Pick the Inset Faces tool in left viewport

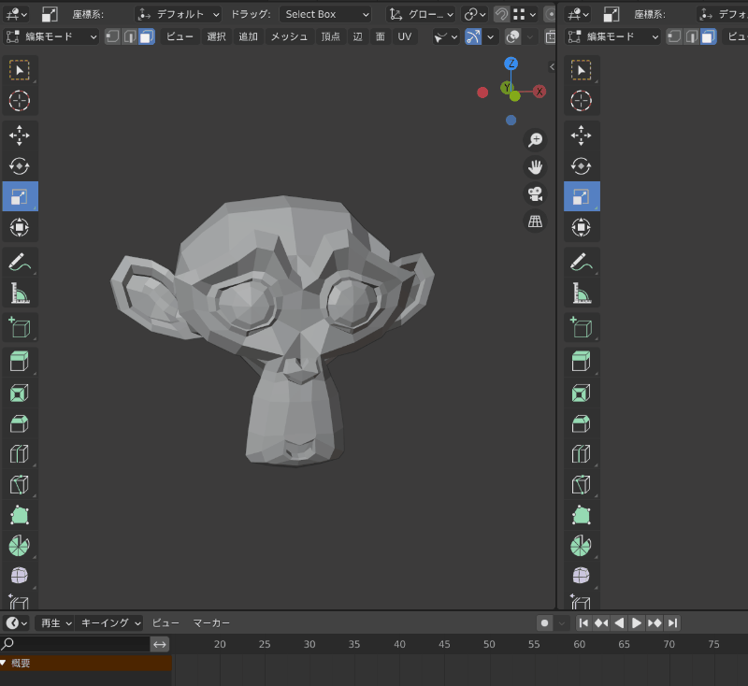(x=20, y=393)
